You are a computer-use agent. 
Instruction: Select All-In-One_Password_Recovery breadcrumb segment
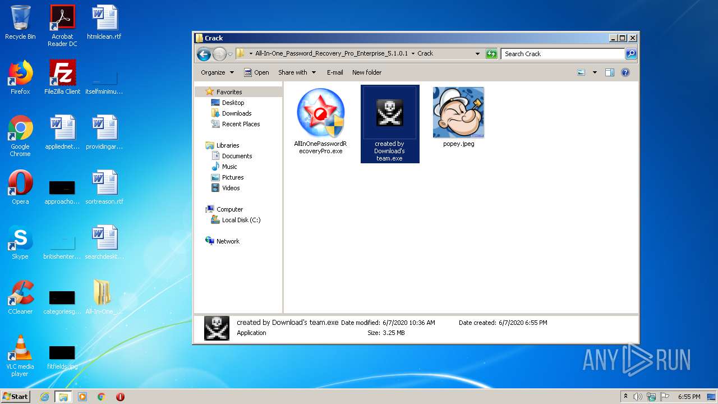point(332,54)
